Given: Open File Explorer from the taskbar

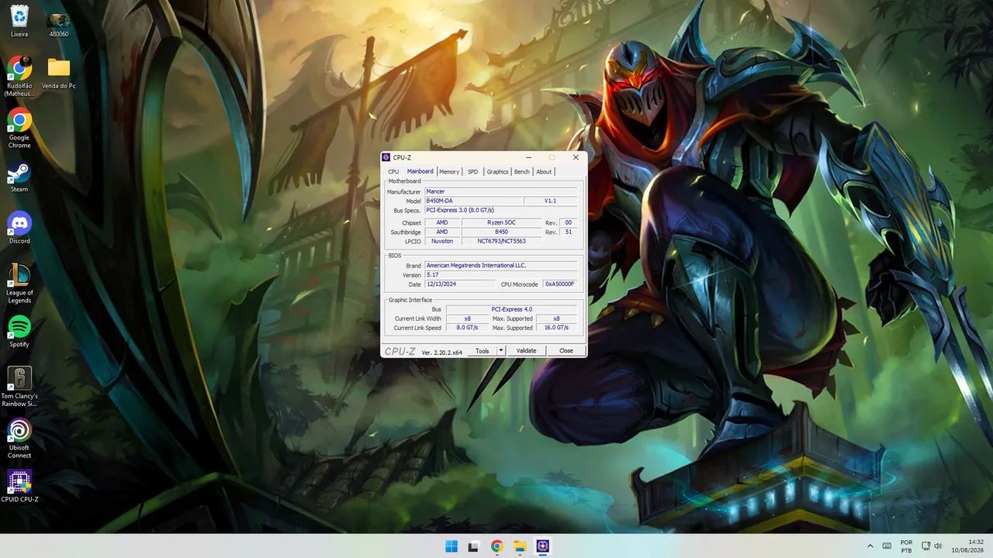Looking at the screenshot, I should click(x=520, y=546).
